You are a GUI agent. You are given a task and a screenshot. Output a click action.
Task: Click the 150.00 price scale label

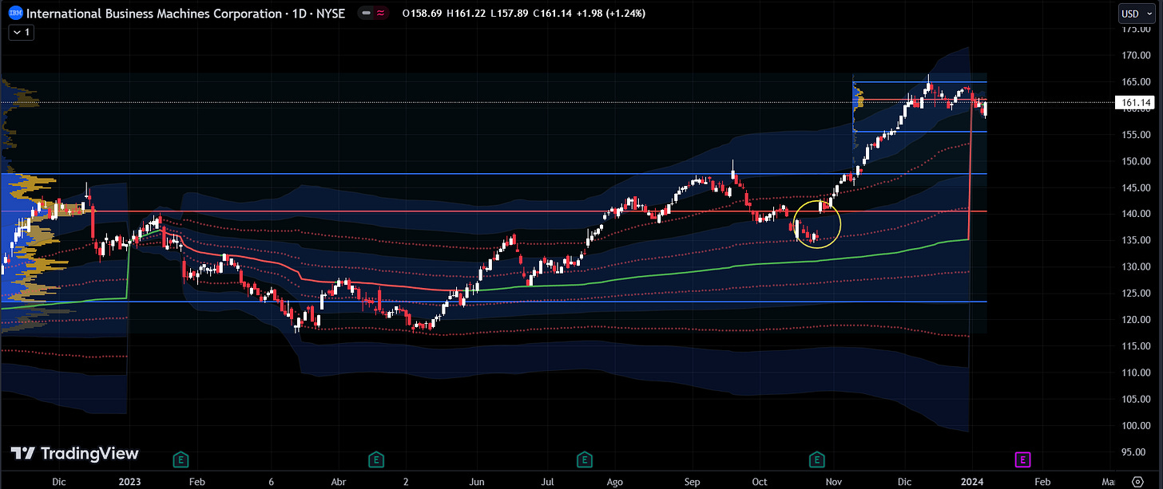[1134, 161]
